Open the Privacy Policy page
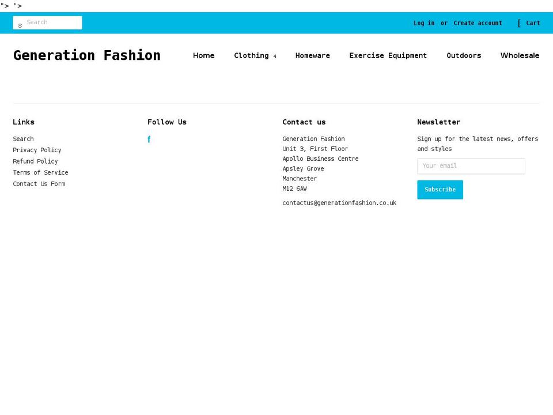This screenshot has height=415, width=553. click(37, 150)
